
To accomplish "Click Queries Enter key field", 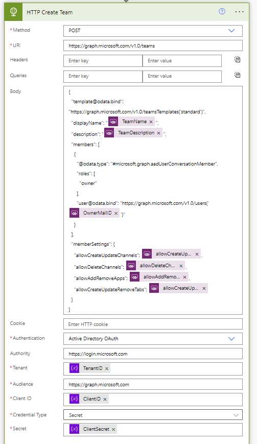I will coord(103,76).
